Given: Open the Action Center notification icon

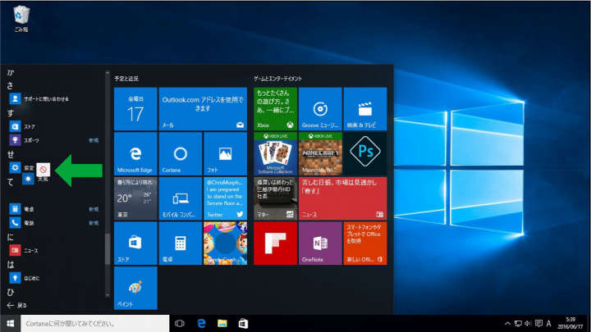Looking at the screenshot, I should click(539, 323).
